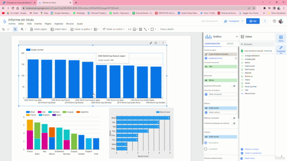This screenshot has height=161, width=287.
Task: Click the Brazil legend color swatch
Action: (x=28, y=112)
